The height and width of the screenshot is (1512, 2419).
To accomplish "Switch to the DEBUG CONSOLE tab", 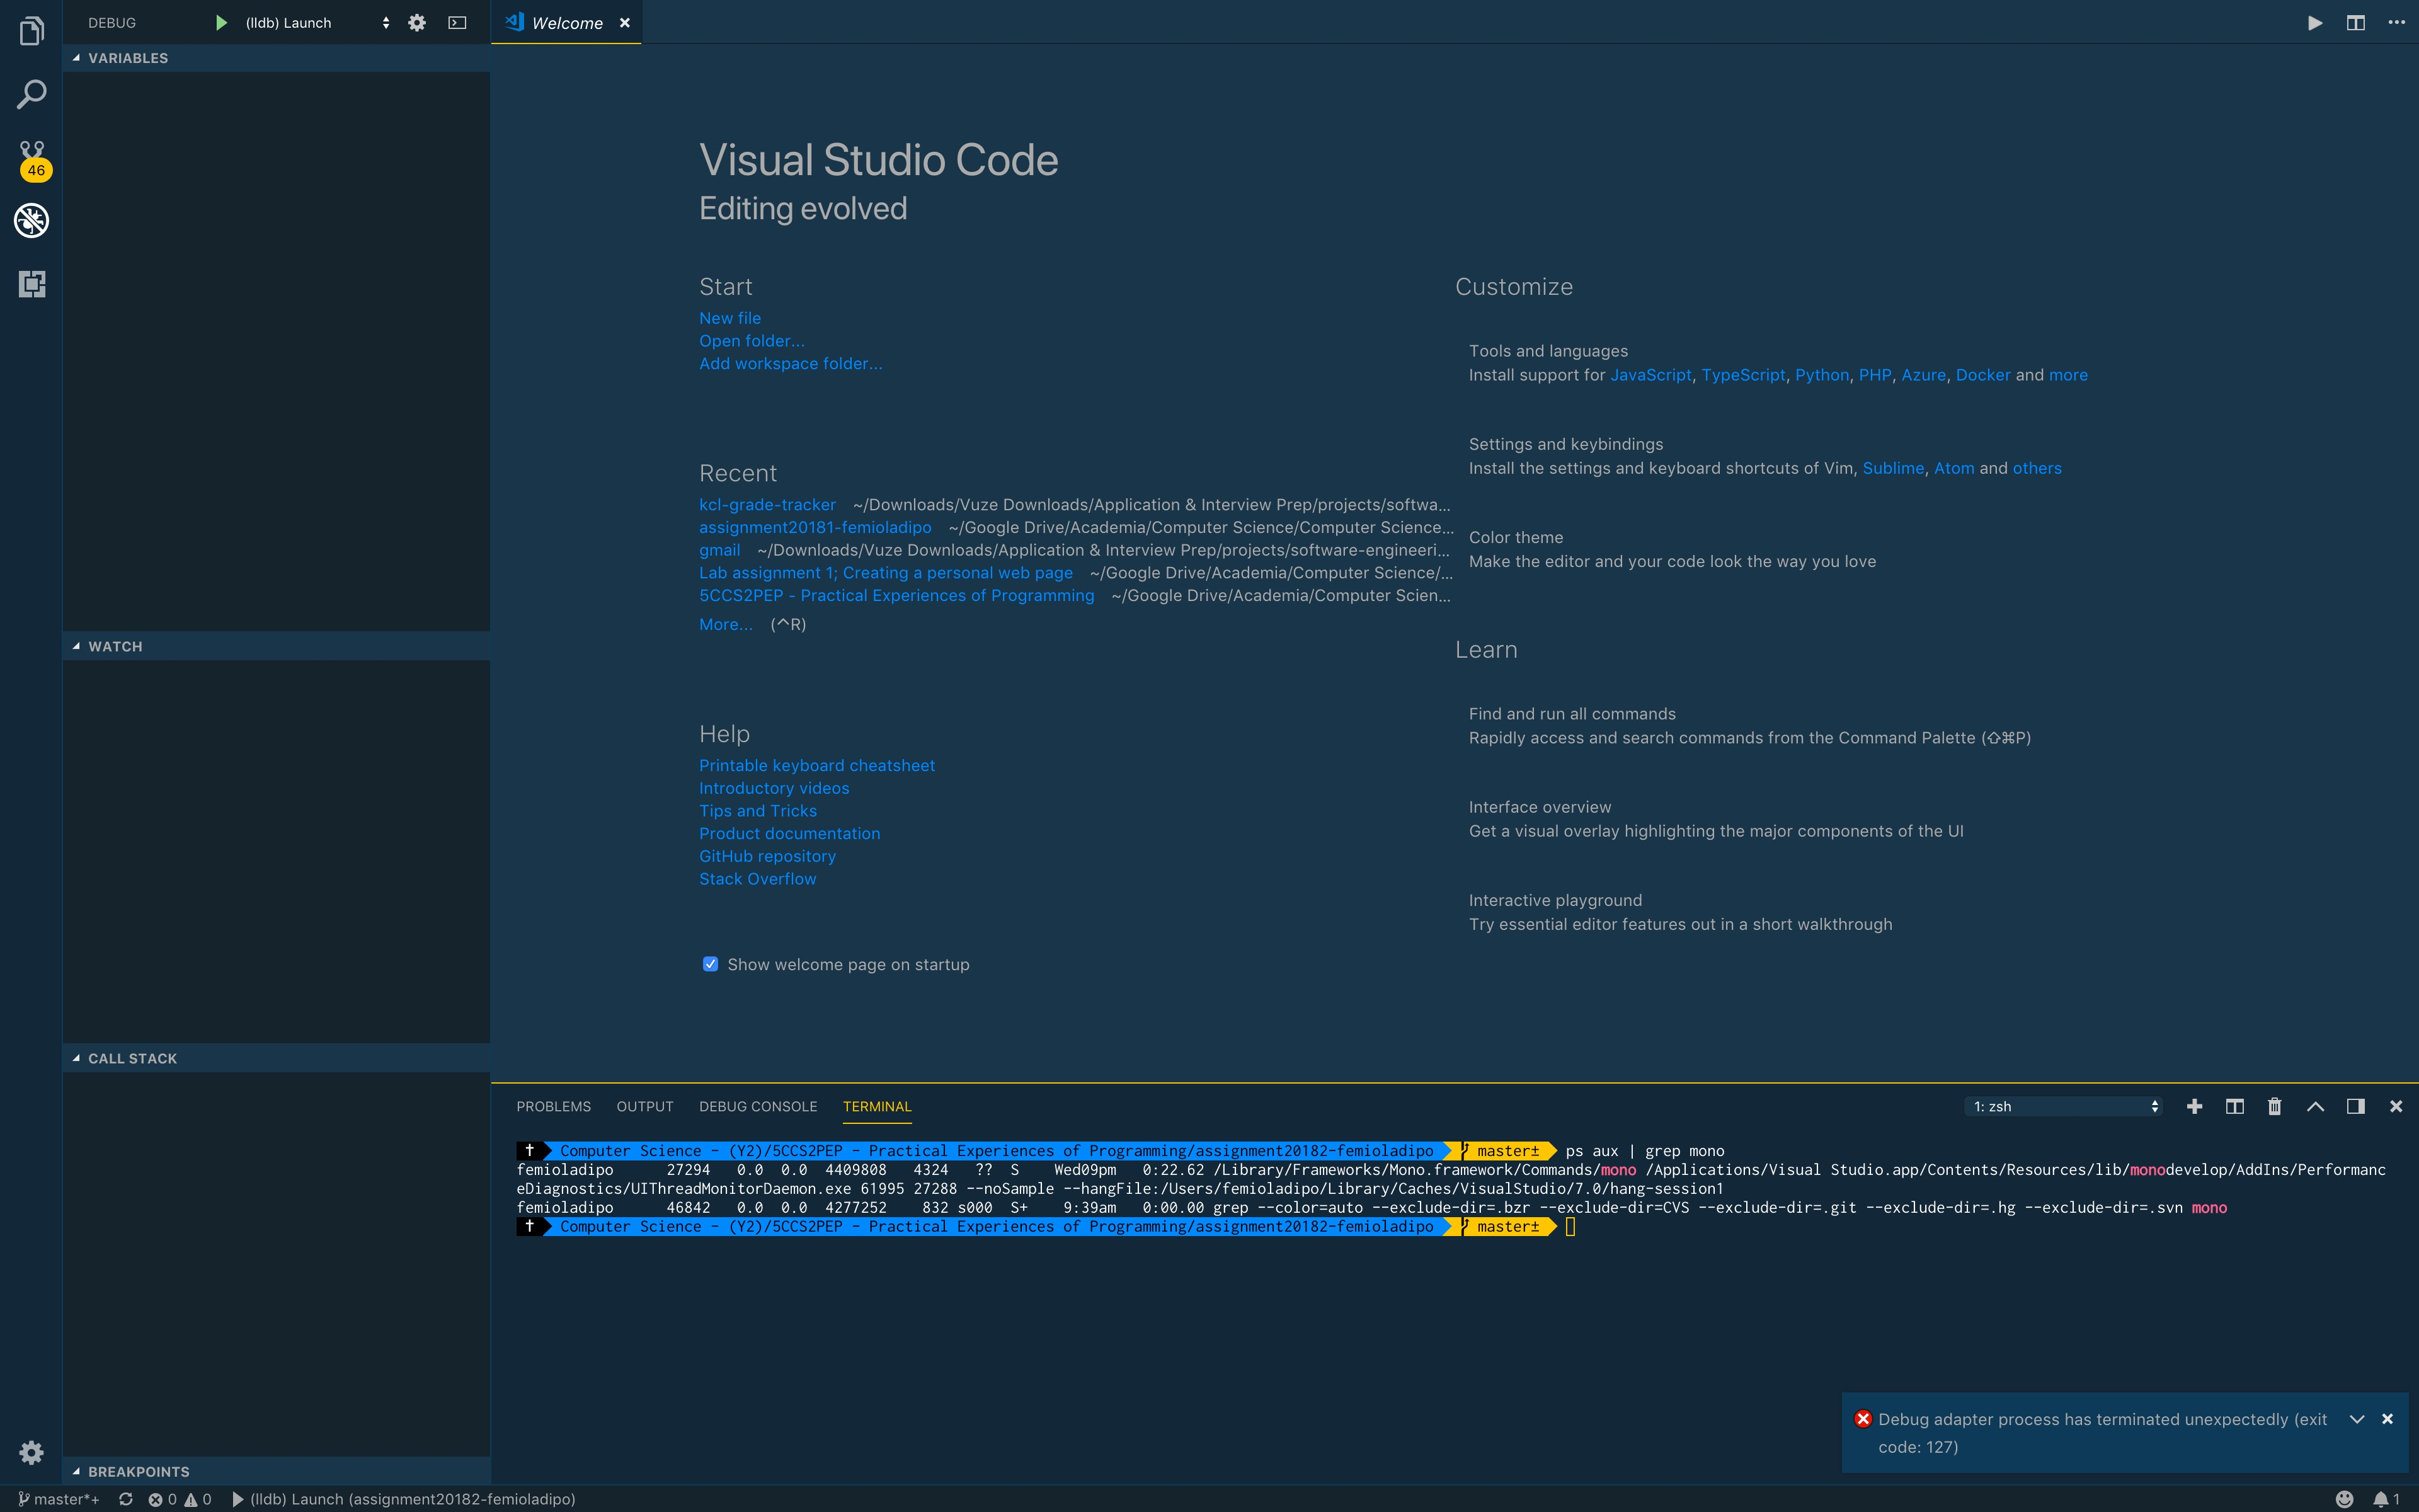I will [758, 1106].
